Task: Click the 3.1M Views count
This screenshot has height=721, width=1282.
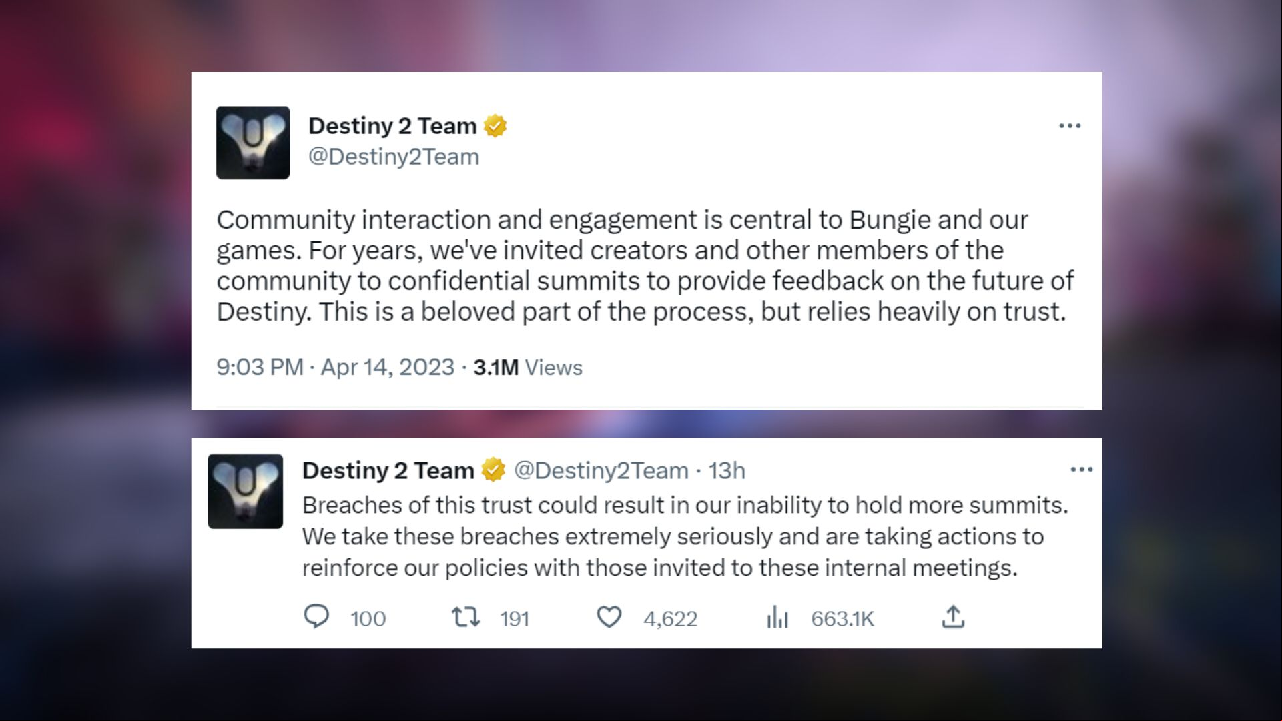Action: (x=528, y=367)
